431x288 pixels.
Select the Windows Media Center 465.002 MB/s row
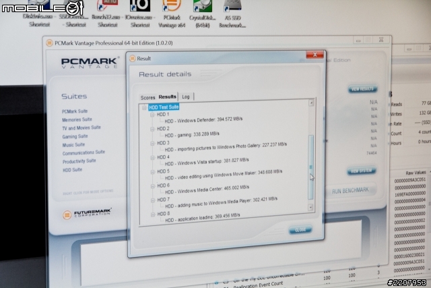point(207,190)
